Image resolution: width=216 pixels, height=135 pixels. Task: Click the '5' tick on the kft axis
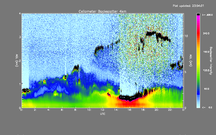click(x=185, y=72)
